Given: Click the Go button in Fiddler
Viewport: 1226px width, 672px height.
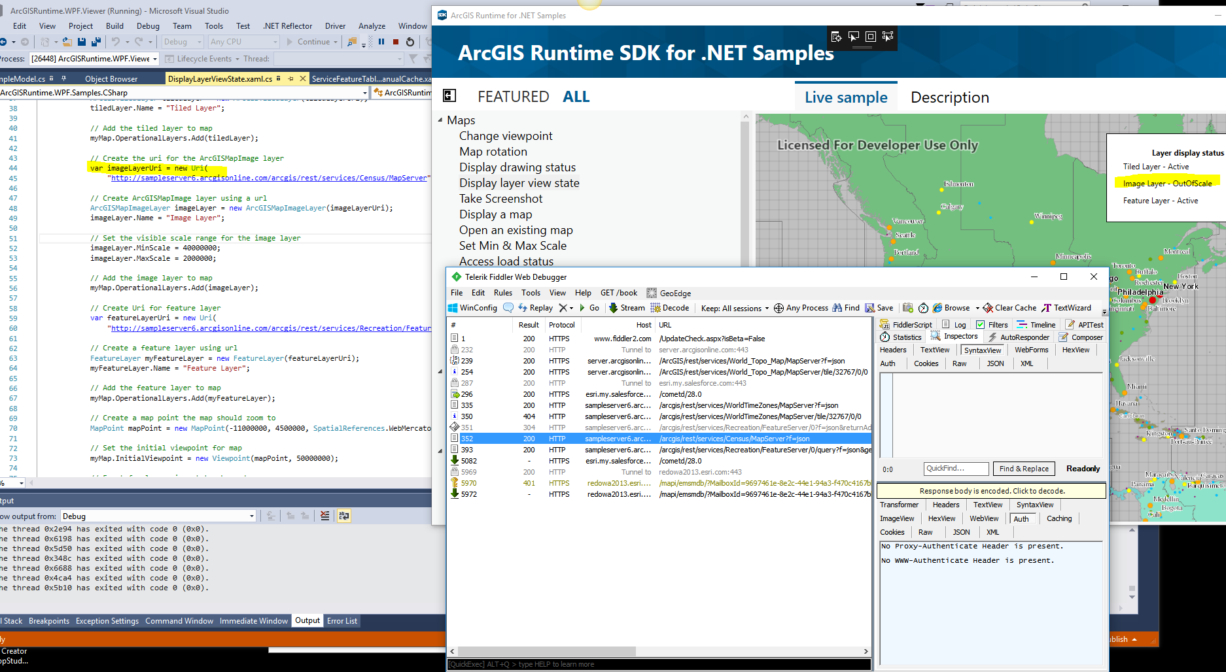Looking at the screenshot, I should click(x=589, y=308).
